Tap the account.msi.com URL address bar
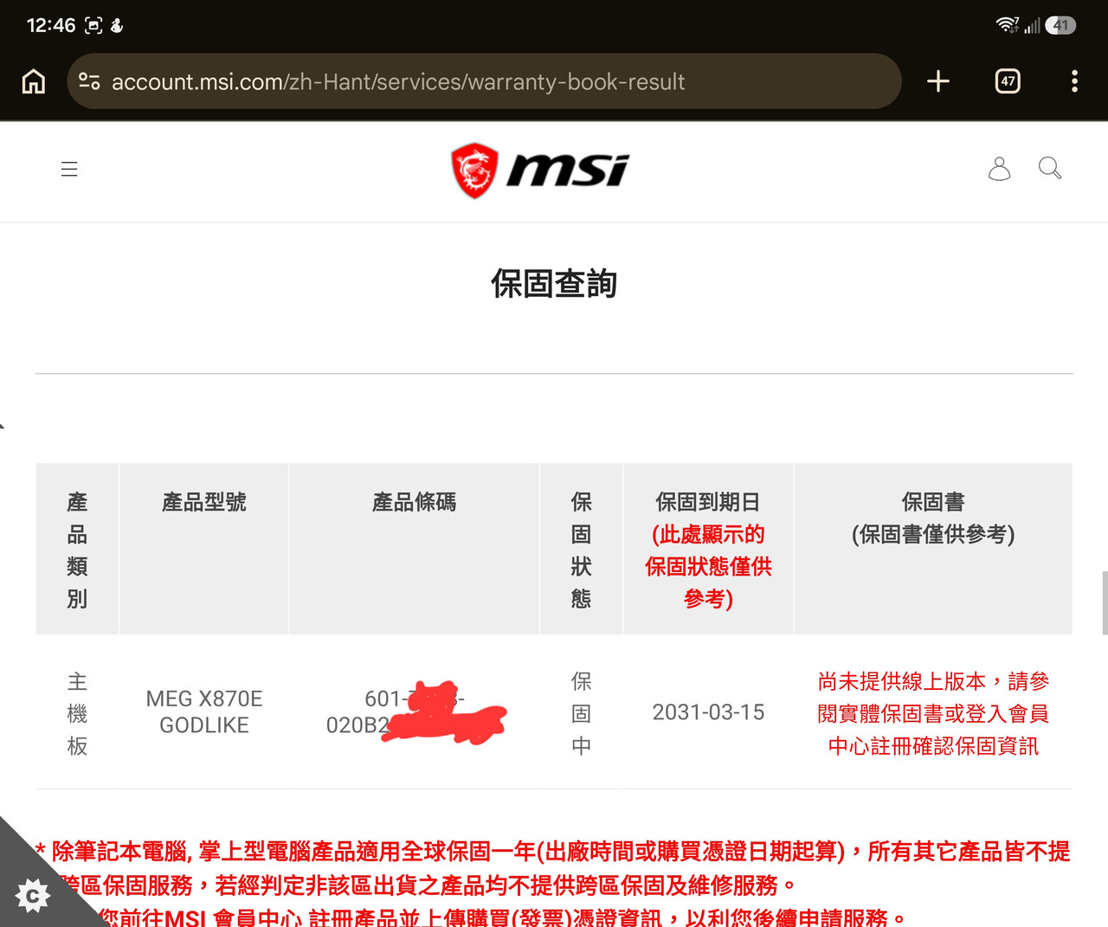 coord(484,81)
